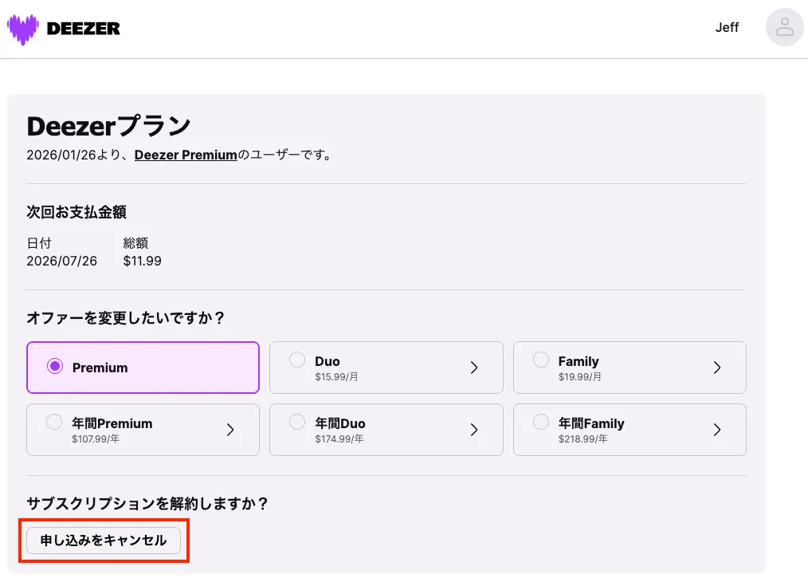Click the 次回お支払金額 heading

(76, 212)
